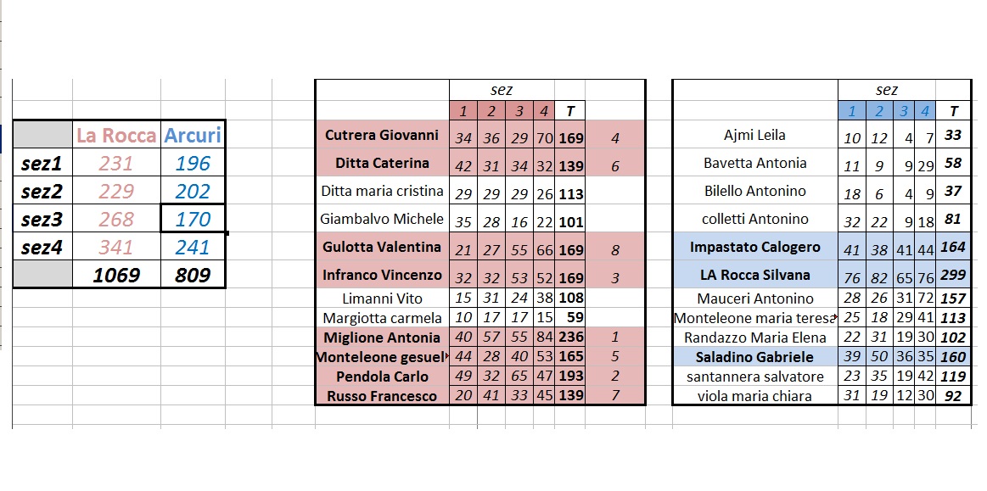Select Impastato Calogero name cell
The width and height of the screenshot is (987, 491).
754,247
